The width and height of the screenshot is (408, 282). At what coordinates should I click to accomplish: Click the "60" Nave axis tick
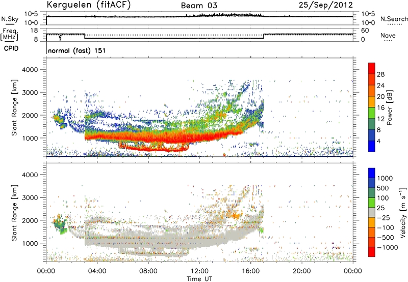[x=365, y=31]
